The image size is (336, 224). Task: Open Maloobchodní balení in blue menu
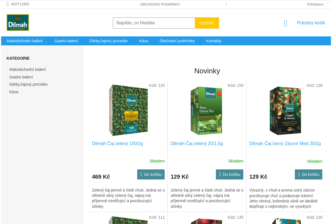pyautogui.click(x=25, y=41)
